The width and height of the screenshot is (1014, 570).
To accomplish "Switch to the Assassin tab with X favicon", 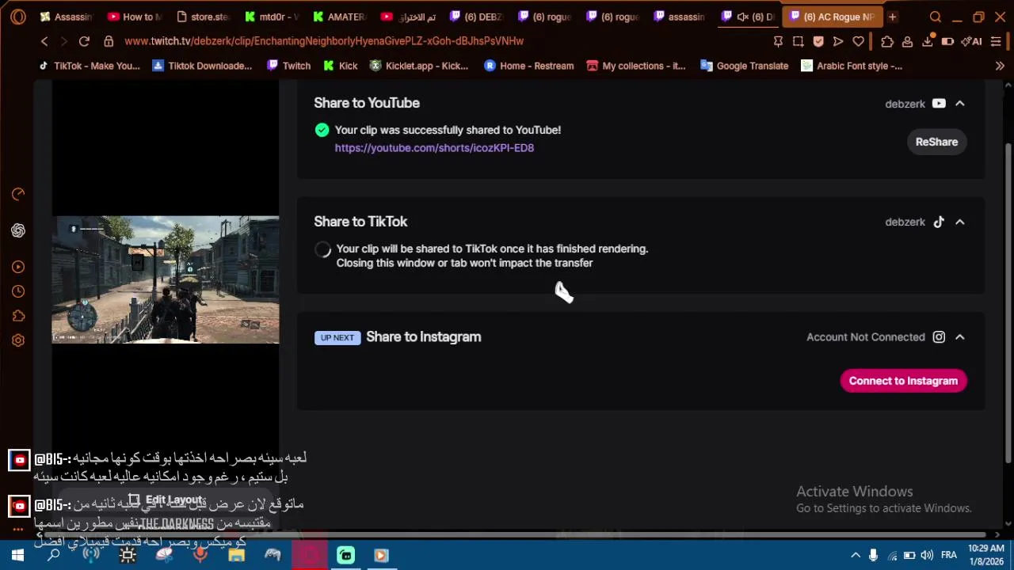I will 67,17.
